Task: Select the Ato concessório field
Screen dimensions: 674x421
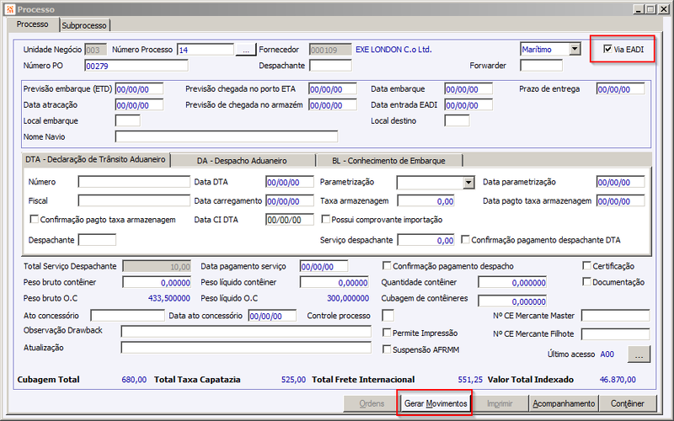Action: point(128,316)
